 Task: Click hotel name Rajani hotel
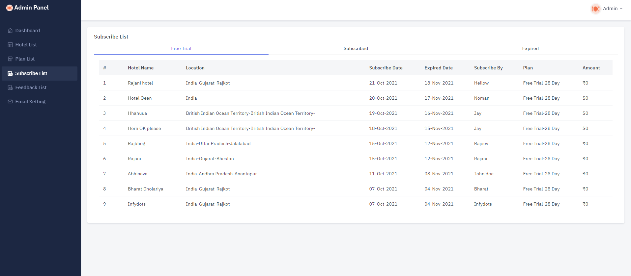140,83
